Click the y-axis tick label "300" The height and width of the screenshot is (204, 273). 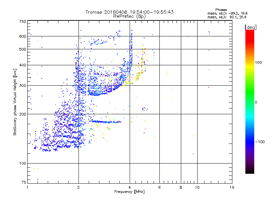(x=23, y=86)
